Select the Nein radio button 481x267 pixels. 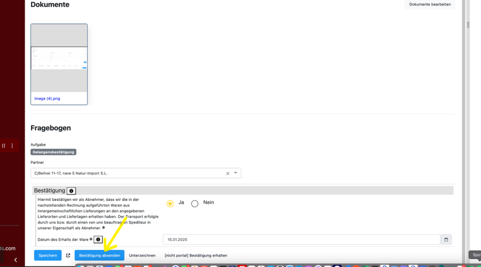195,204
